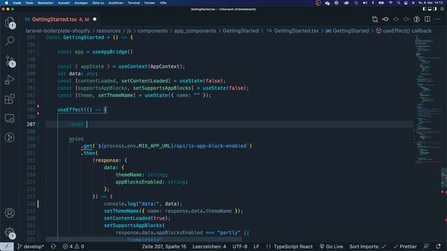The width and height of the screenshot is (447, 251).
Task: Open the Apple menu
Action: click(6, 3)
